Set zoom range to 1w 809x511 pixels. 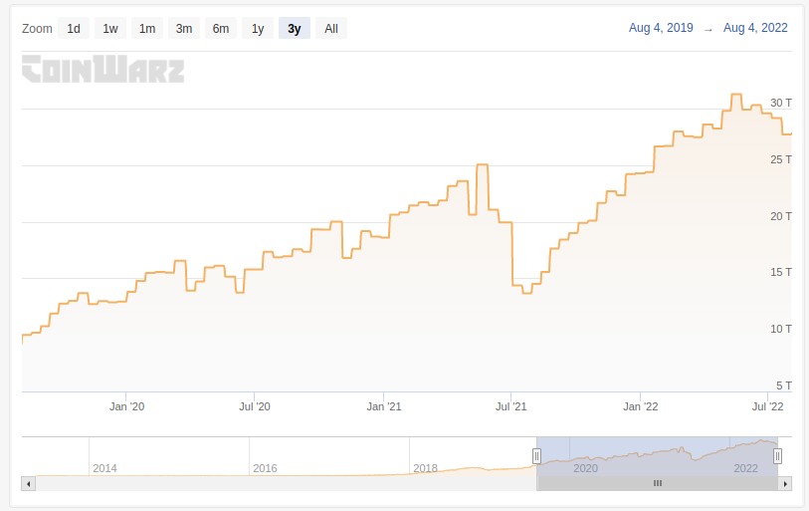tap(110, 29)
